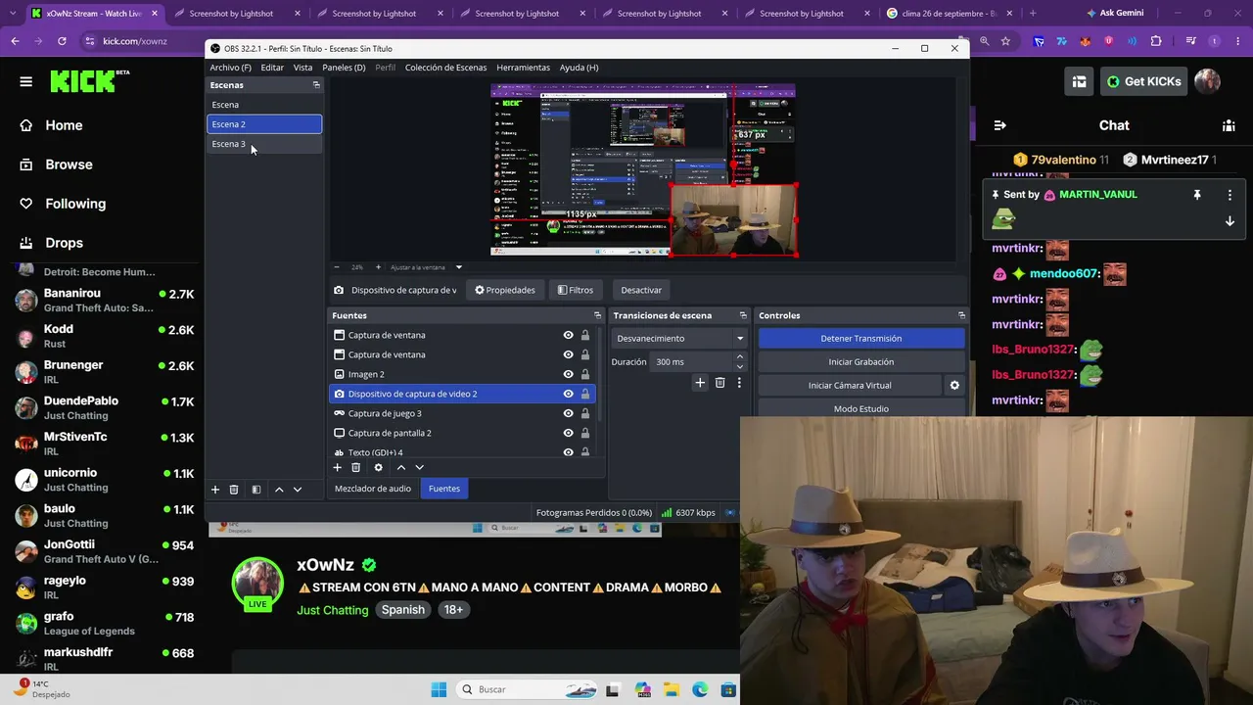Toggle visibility of second Captura de ventana source

(x=568, y=354)
